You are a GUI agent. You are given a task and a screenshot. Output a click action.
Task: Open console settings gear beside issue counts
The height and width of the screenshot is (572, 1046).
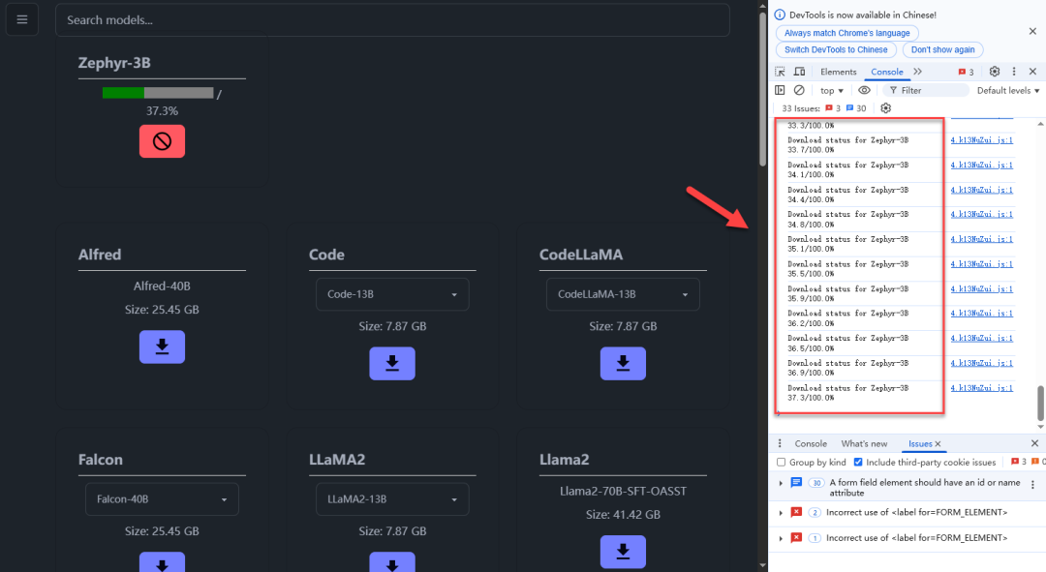(x=886, y=108)
